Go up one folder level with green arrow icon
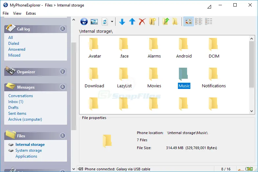This screenshot has width=258, height=172. 166,22
